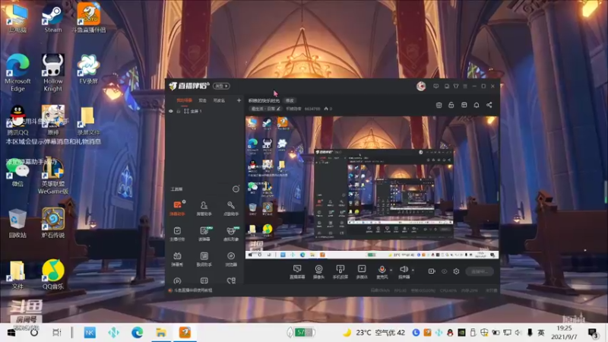
Task: Click the headset phone tool at the toolbox bottom
Action: 231,280
